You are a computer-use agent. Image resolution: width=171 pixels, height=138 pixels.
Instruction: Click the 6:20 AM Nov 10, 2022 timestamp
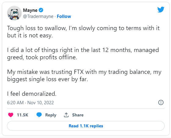(31, 103)
